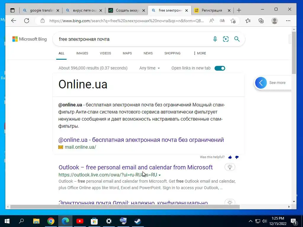This screenshot has height=227, width=303.
Task: Open the Collections icon
Action: (x=261, y=21)
